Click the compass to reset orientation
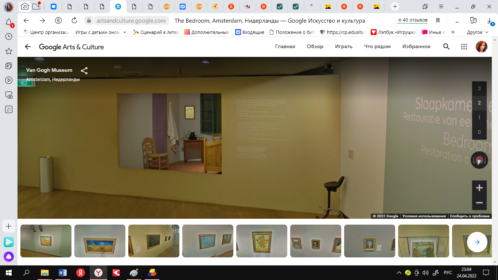This screenshot has width=498, height=280. pyautogui.click(x=479, y=160)
